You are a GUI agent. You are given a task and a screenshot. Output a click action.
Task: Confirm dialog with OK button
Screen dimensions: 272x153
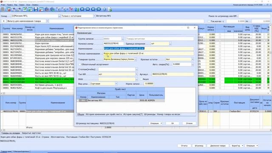click(x=173, y=123)
